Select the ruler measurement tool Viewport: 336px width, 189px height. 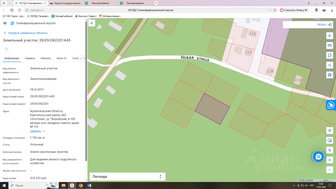(330, 45)
